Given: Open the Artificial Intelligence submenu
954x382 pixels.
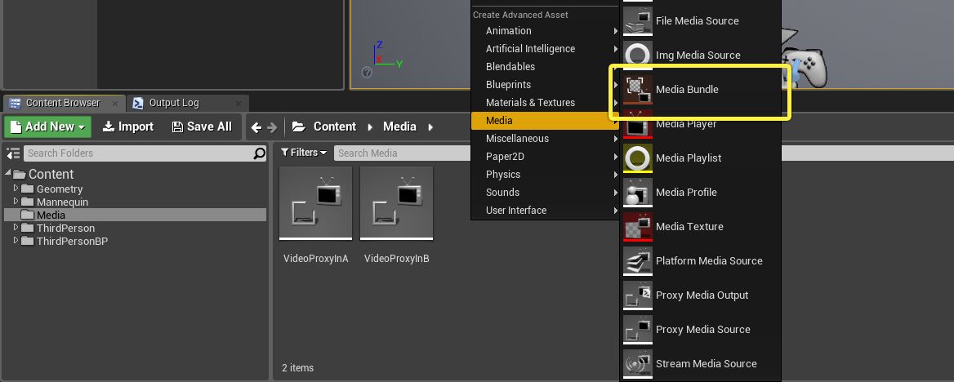Looking at the screenshot, I should [545, 49].
